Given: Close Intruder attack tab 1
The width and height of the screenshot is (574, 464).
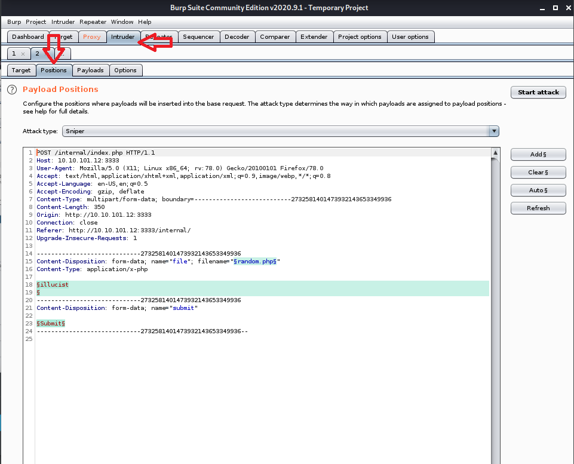Looking at the screenshot, I should point(23,54).
